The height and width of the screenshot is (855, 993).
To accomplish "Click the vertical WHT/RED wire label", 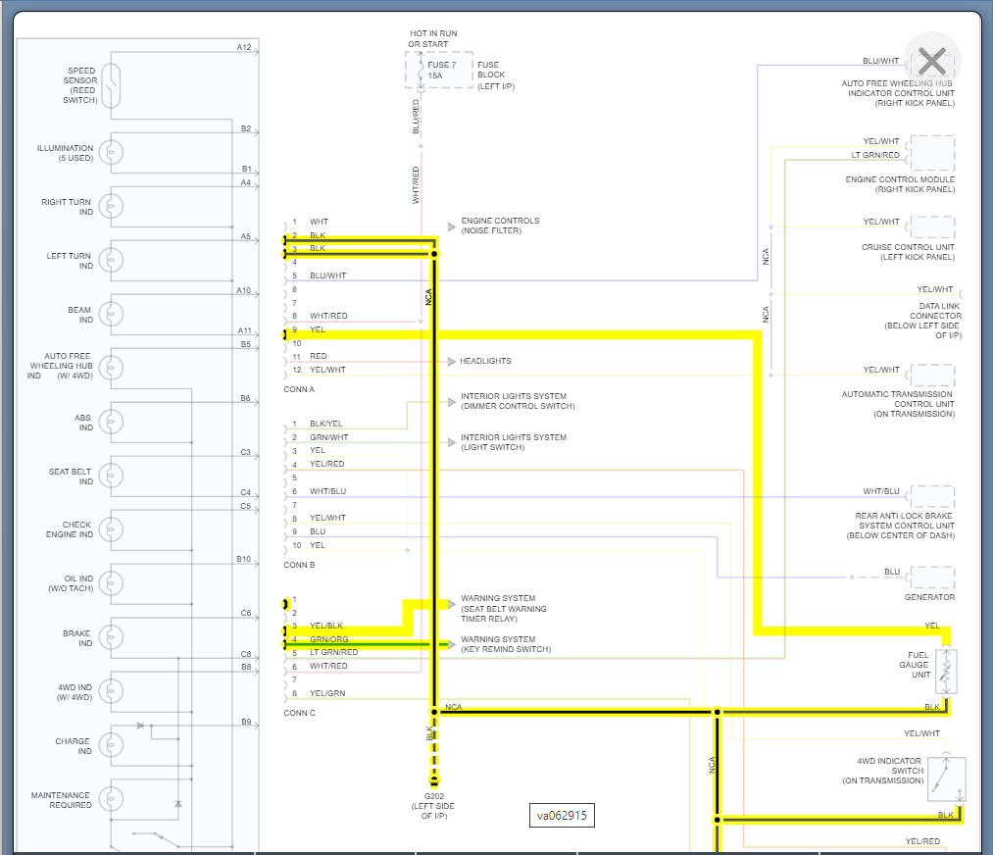I will (416, 185).
